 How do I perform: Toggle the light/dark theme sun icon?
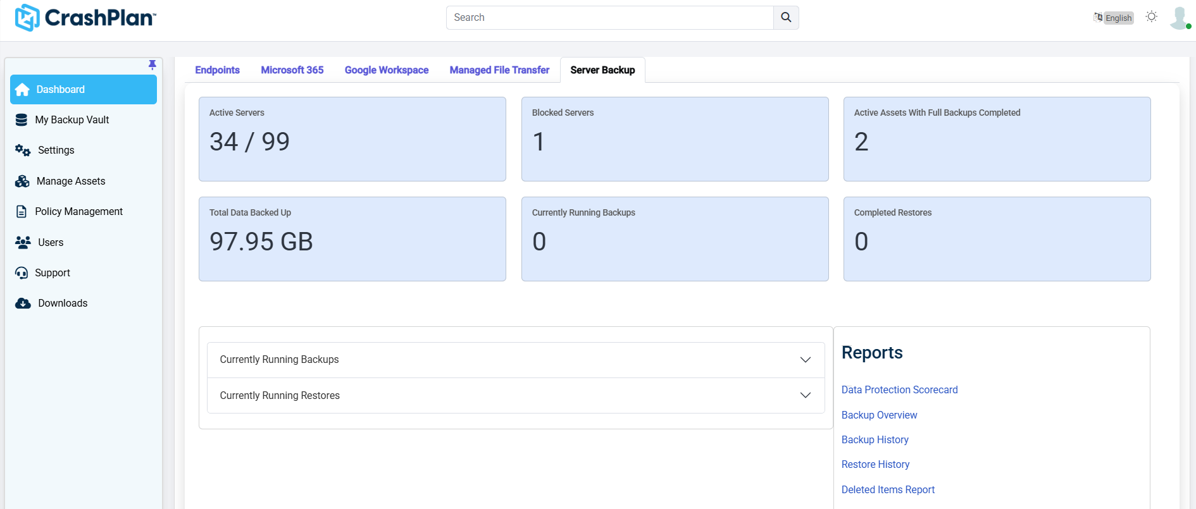coord(1152,17)
